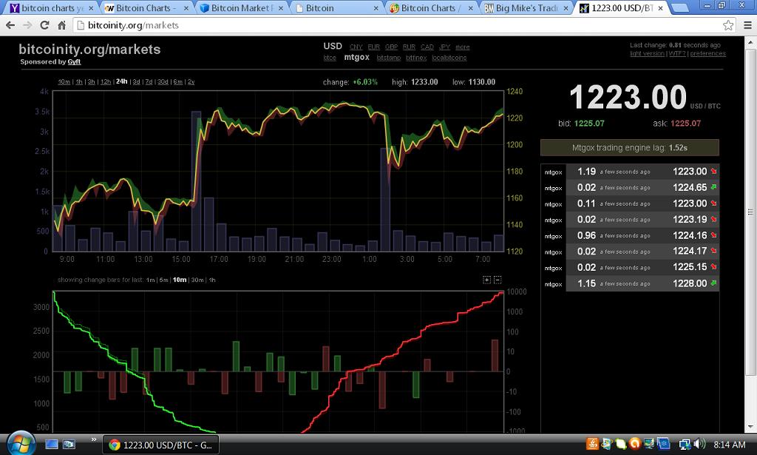Switch exchange to btce
The image size is (757, 455).
point(330,58)
